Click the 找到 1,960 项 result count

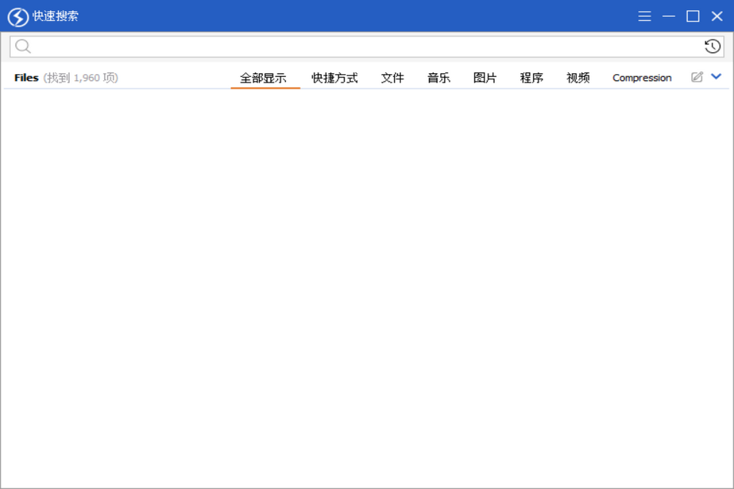[x=80, y=77]
